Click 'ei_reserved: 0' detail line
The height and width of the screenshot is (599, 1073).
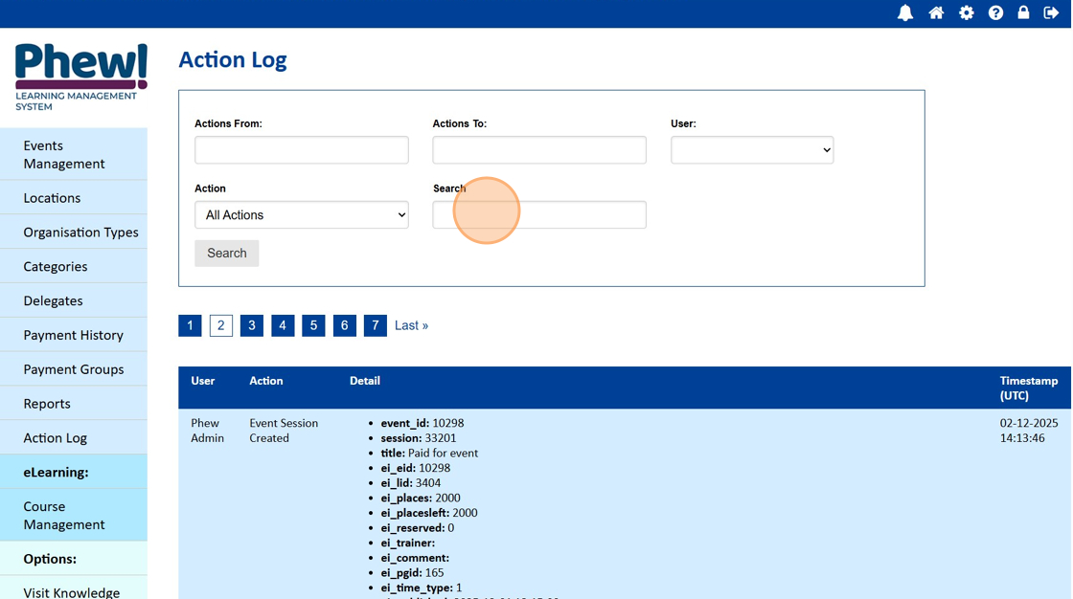(x=418, y=528)
